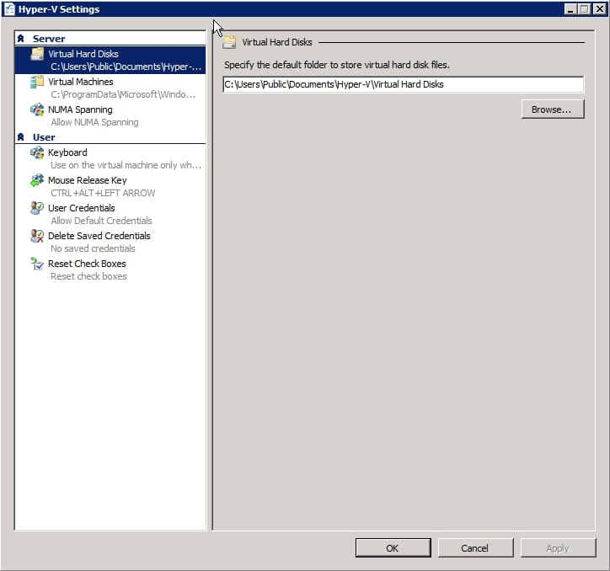Click 'CTRL+ALT+LEFT ARROW' description text

[x=103, y=193]
